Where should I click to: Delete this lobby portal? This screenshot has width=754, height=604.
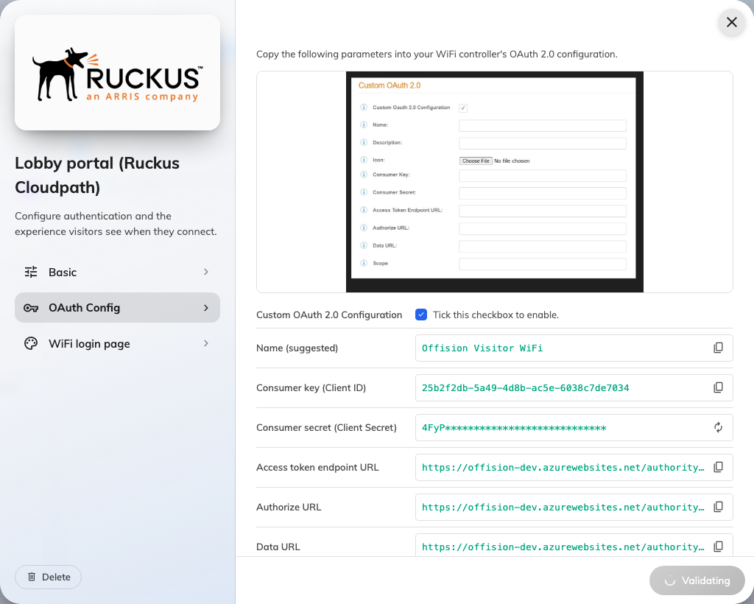(x=48, y=577)
